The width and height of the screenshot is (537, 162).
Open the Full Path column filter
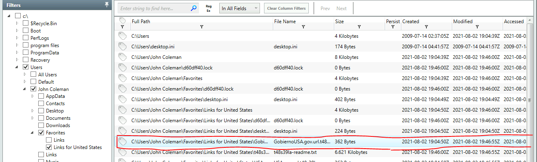(x=202, y=27)
